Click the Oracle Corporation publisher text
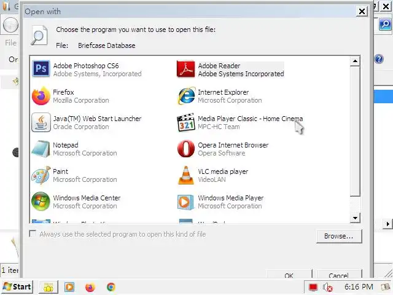Viewport: 393px width, 295px height. (81, 127)
